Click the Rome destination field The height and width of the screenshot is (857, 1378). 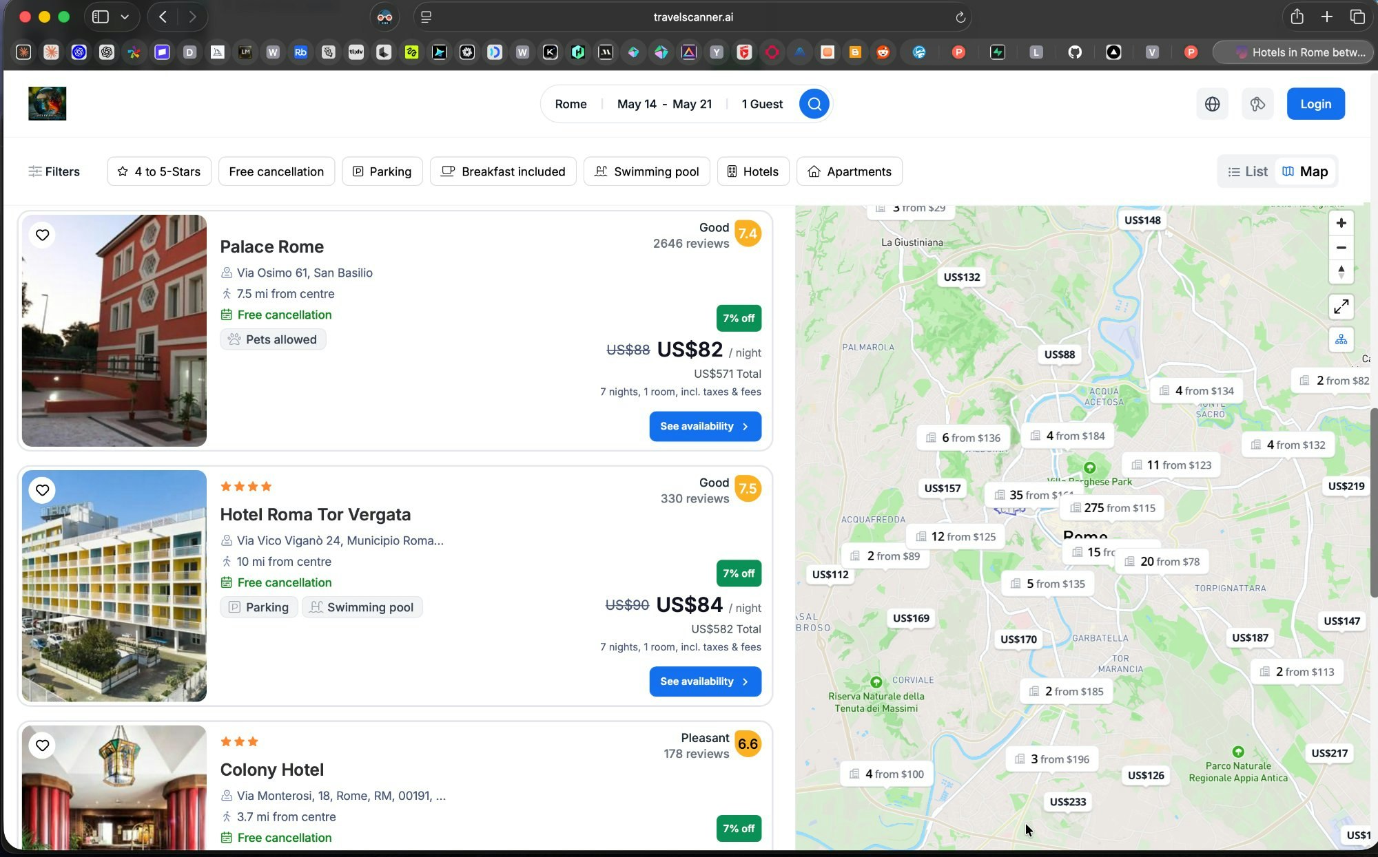point(570,103)
